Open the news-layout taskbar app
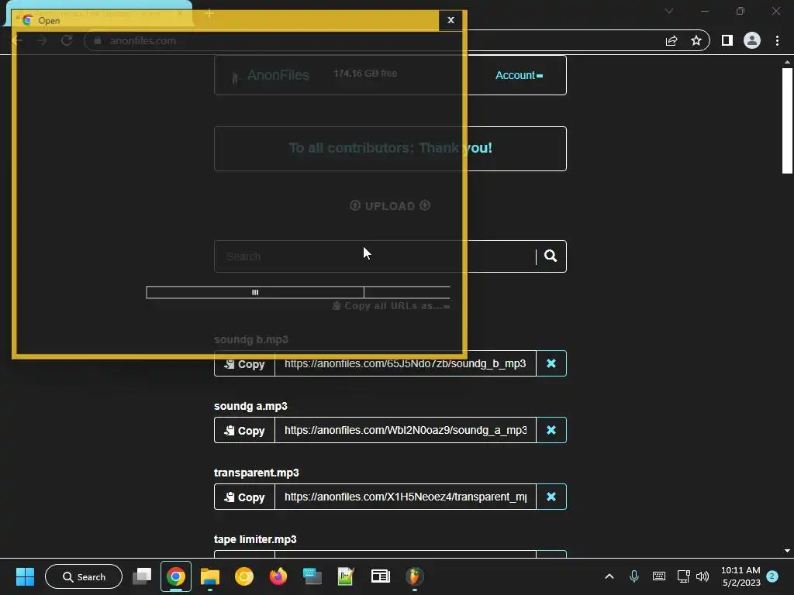Image resolution: width=794 pixels, height=595 pixels. pos(380,576)
